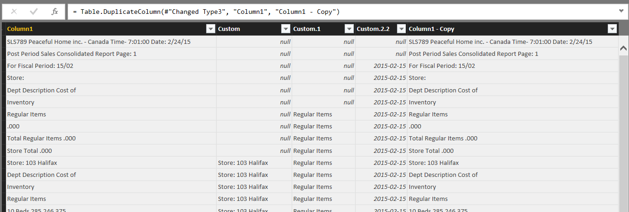Click the For Fiscal Period: 15/02 cell in Column1
The height and width of the screenshot is (212, 629).
(40, 66)
